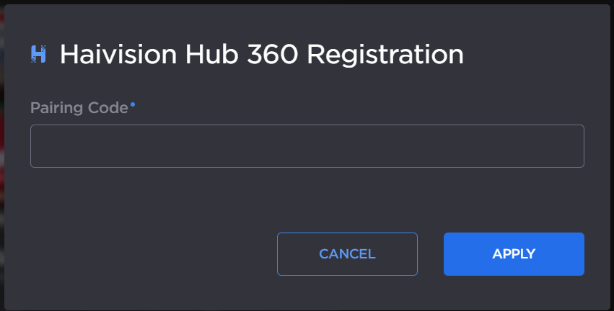Viewport: 614px width, 311px height.
Task: Click the Hub 360 logo in dialog header
Action: (x=38, y=54)
